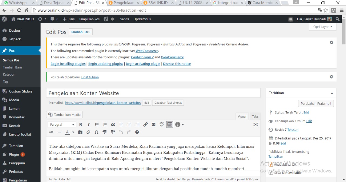Undo the last edit
This screenshot has height=182, width=346.
click(x=121, y=132)
